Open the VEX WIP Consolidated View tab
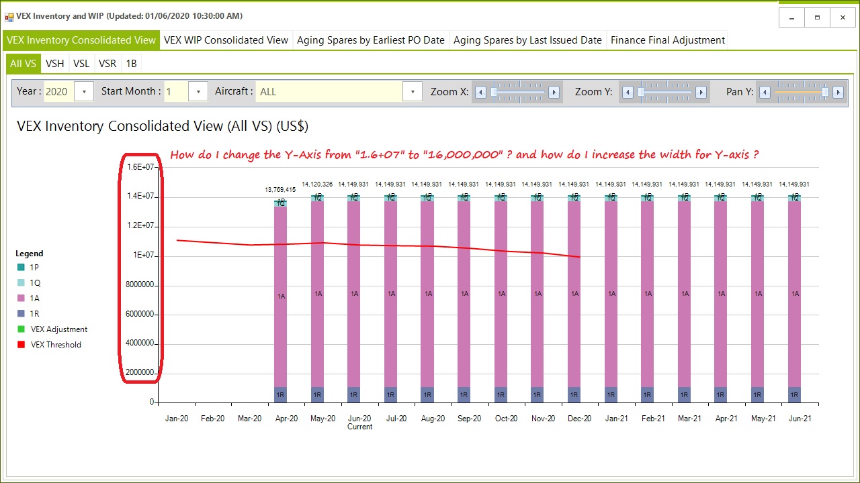 point(226,40)
